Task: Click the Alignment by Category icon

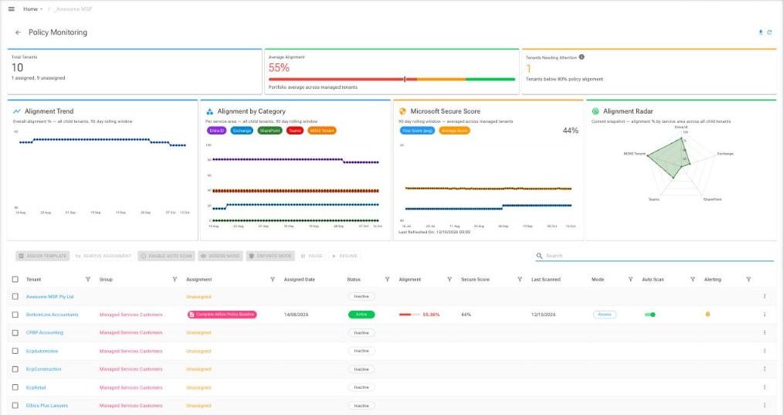Action: [x=210, y=111]
